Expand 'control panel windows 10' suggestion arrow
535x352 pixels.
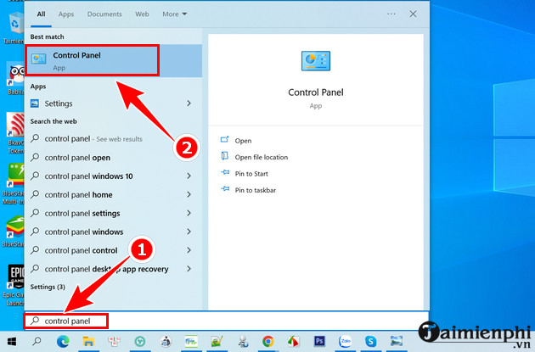[189, 176]
